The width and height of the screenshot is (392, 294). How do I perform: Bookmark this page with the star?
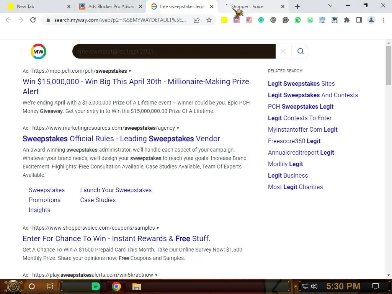pyautogui.click(x=209, y=20)
